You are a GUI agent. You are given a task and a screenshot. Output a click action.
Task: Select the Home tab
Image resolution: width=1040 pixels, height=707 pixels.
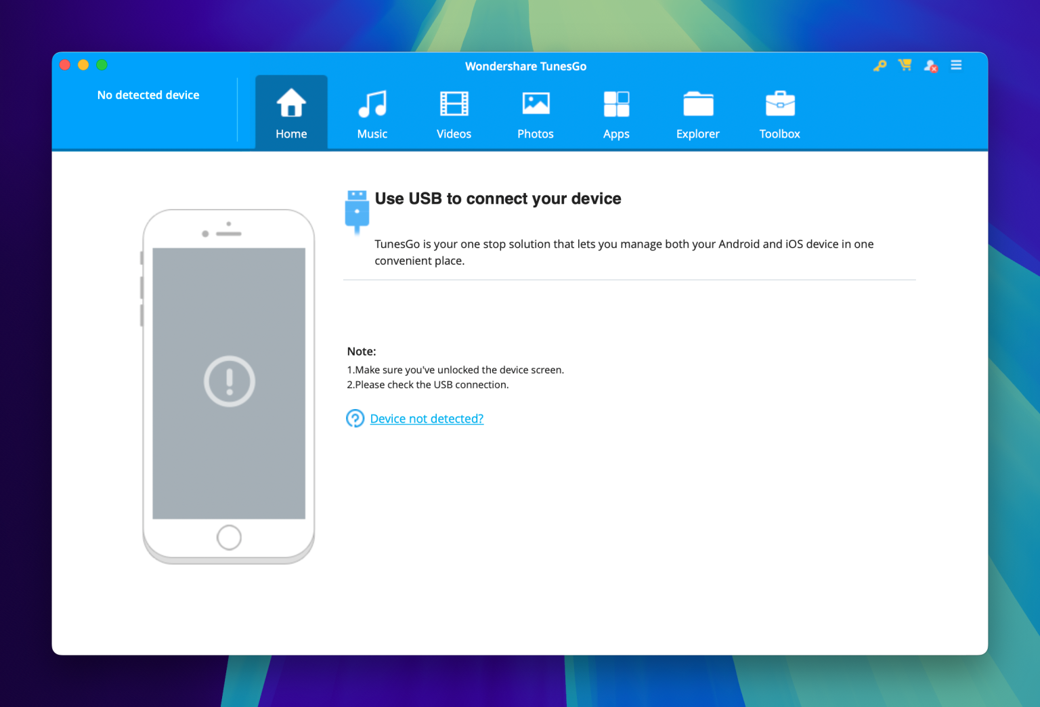click(x=291, y=112)
